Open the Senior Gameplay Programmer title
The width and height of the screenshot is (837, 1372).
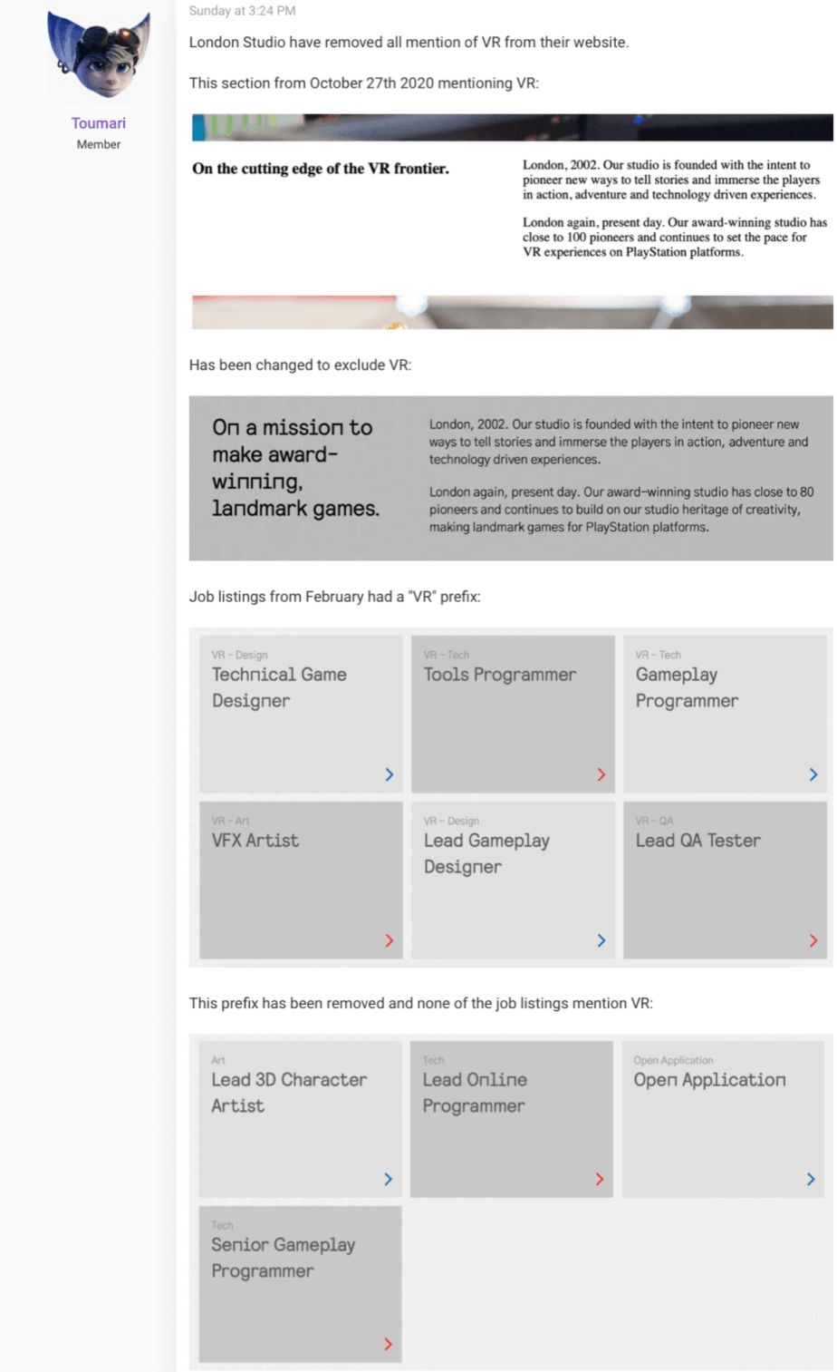tap(283, 1258)
